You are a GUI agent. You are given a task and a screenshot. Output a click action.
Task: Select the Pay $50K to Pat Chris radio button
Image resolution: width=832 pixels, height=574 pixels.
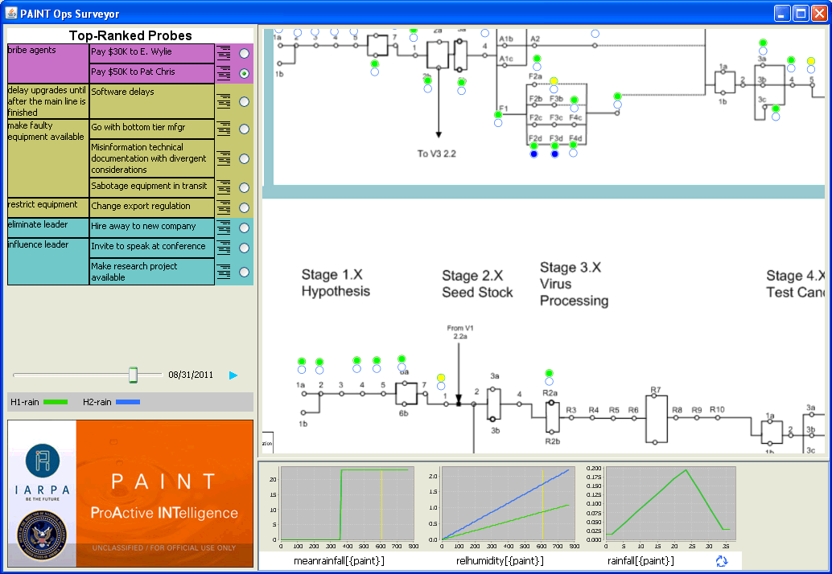click(244, 73)
